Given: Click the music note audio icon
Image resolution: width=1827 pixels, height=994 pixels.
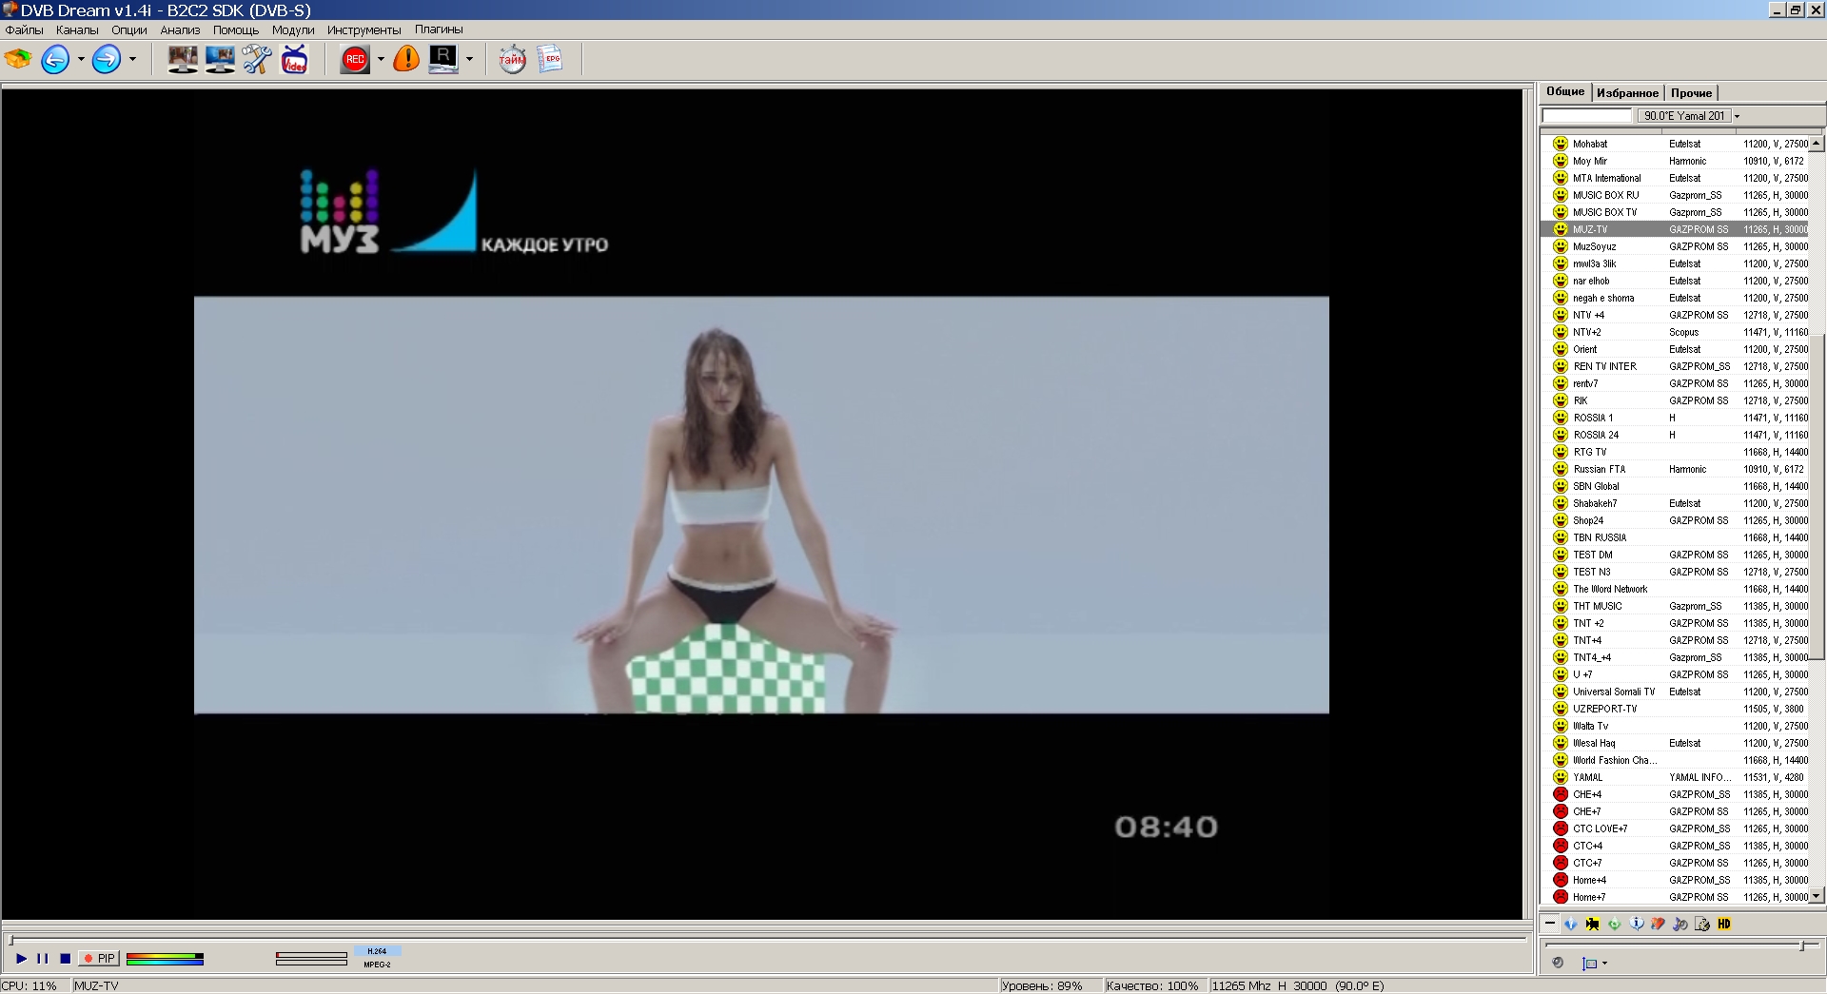Looking at the screenshot, I should (x=1680, y=924).
